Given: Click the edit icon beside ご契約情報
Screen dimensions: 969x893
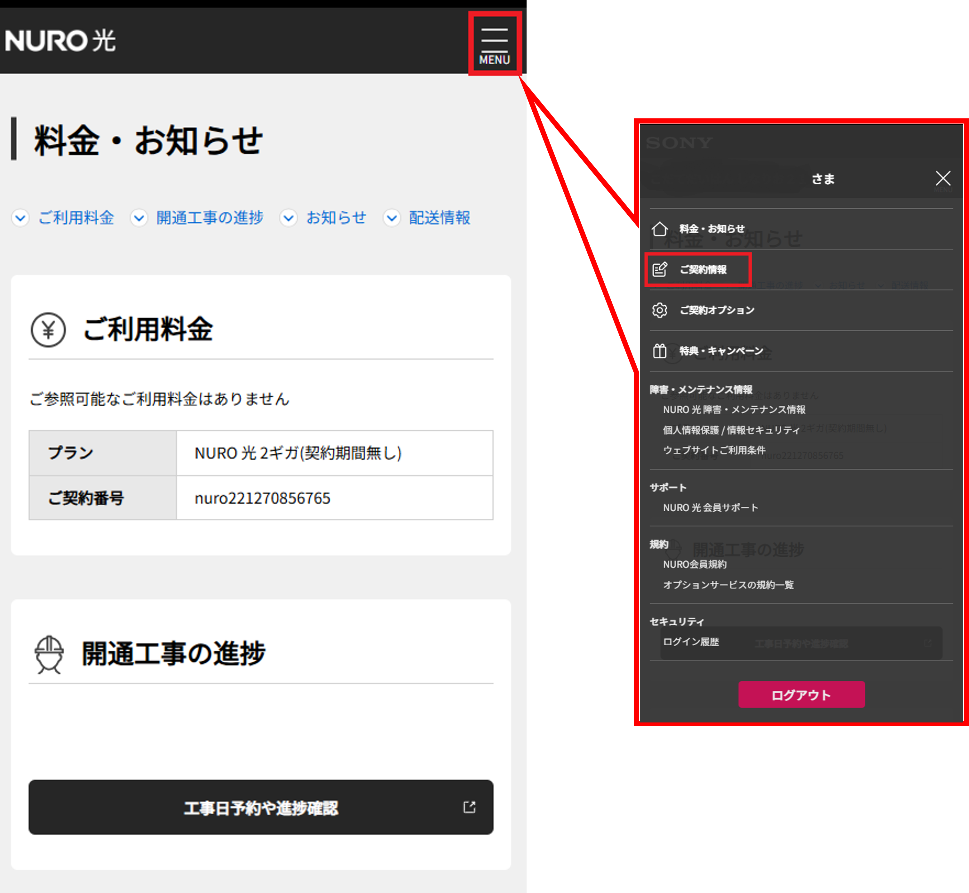Looking at the screenshot, I should (659, 269).
